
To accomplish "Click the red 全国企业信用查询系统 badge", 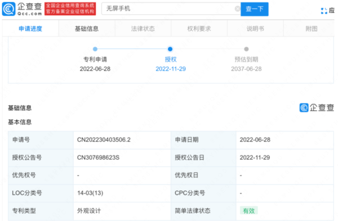I will coord(70,9).
